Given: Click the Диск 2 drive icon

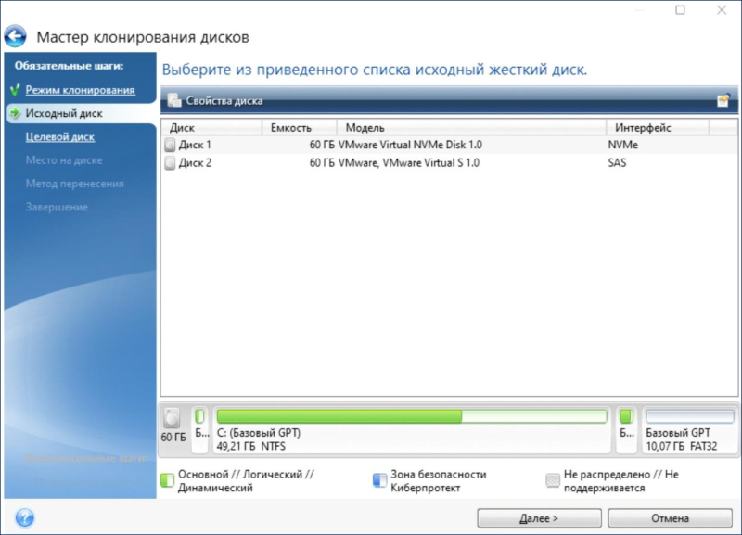Looking at the screenshot, I should tap(170, 163).
